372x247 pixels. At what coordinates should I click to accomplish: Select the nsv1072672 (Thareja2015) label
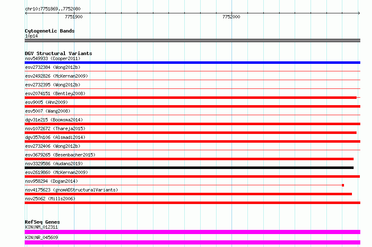tap(55, 129)
